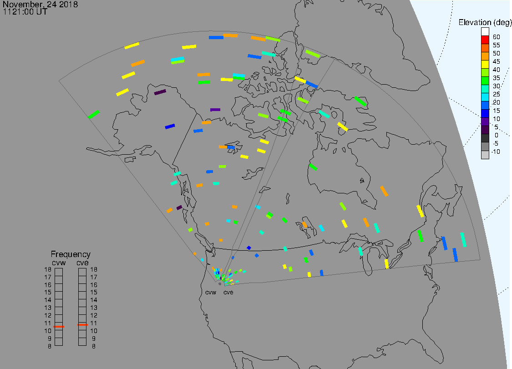The width and height of the screenshot is (512, 369).
Task: Click '50' in the elevation legend
Action: [x=497, y=53]
